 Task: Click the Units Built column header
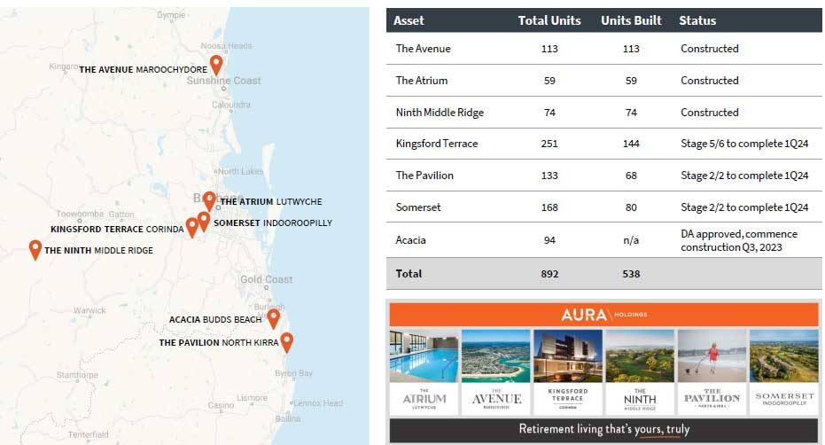point(631,20)
